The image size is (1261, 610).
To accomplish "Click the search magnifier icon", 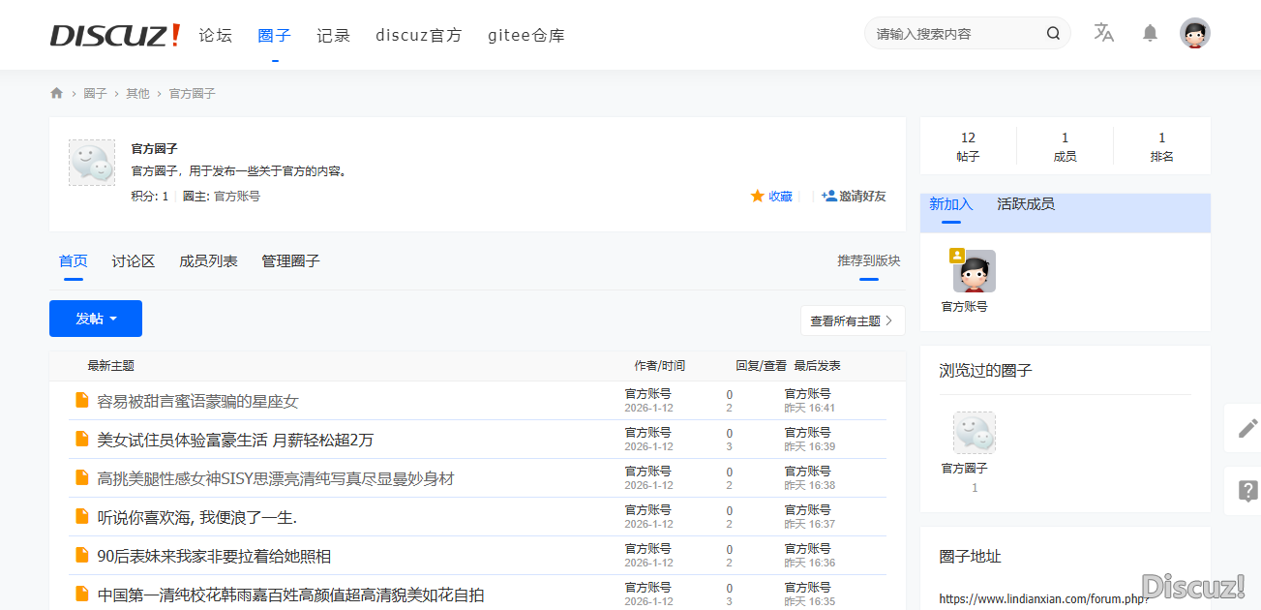I will pyautogui.click(x=1053, y=34).
